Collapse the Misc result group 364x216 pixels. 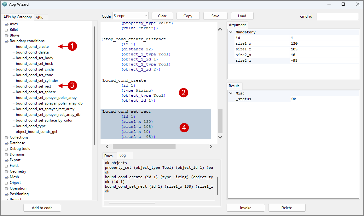pos(231,93)
